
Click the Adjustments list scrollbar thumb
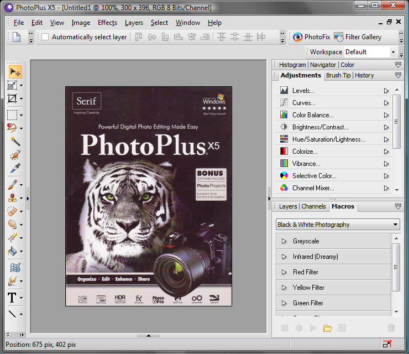[396, 122]
